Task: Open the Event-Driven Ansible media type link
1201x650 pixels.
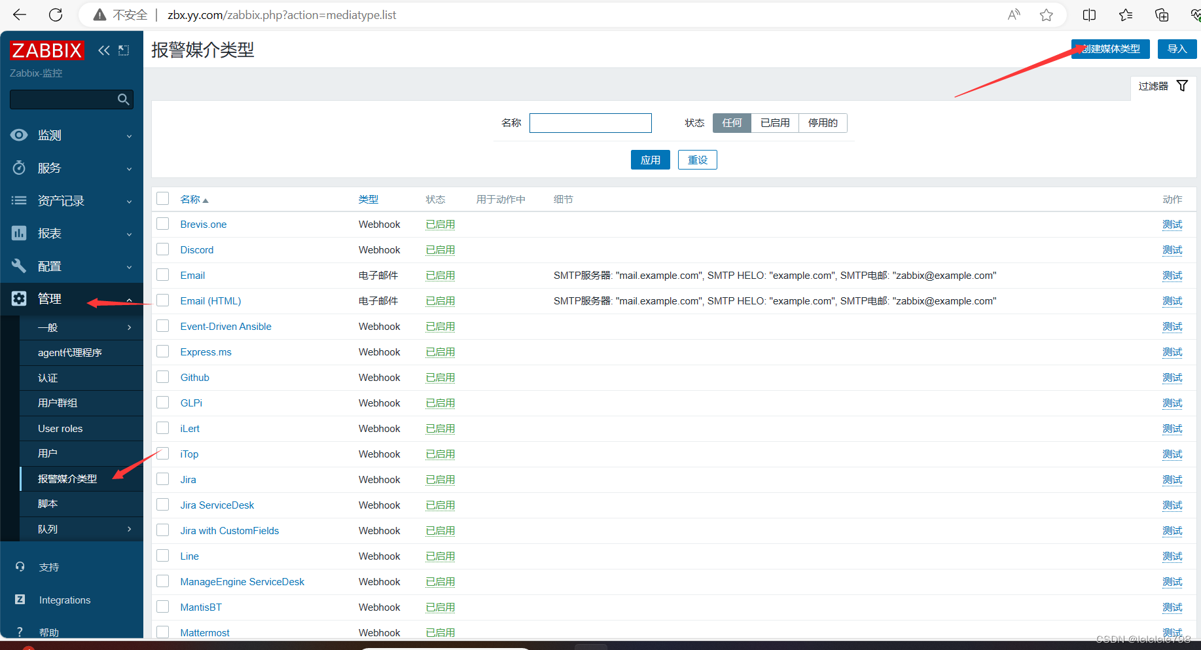Action: 226,326
